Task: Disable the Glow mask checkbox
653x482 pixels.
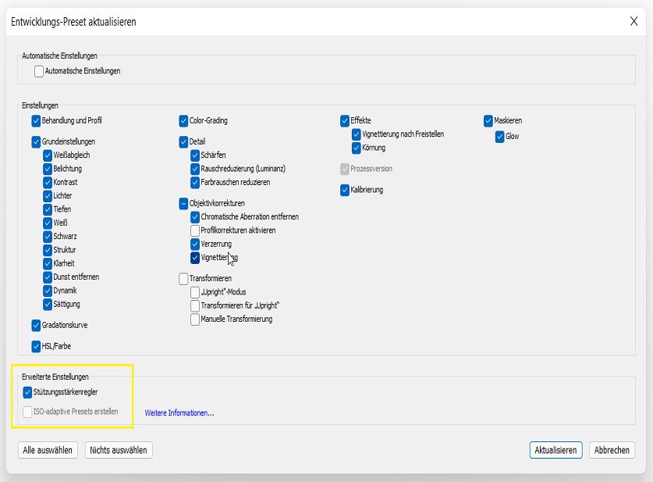Action: tap(500, 137)
